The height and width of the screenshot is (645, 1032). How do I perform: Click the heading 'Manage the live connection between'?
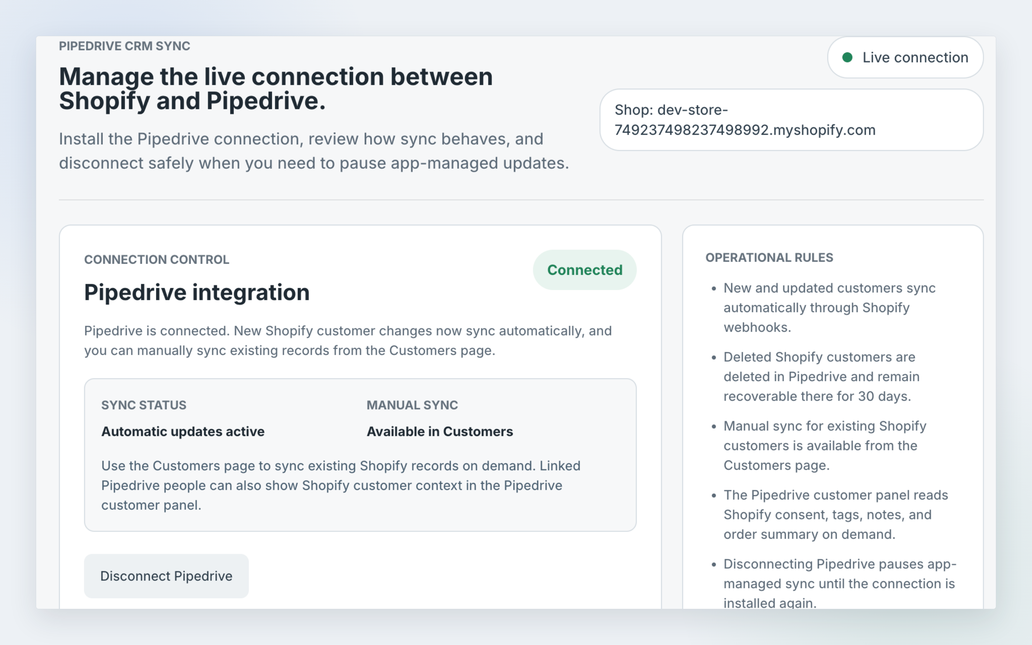click(276, 77)
